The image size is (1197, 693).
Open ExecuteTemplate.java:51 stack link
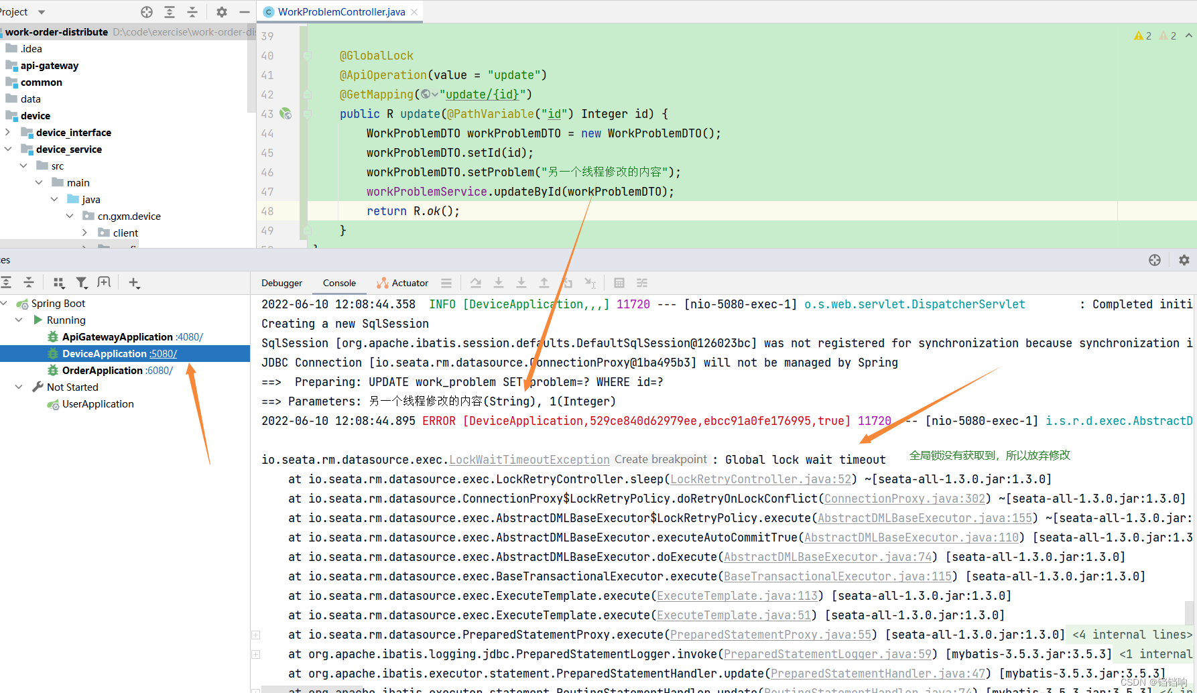coord(734,615)
